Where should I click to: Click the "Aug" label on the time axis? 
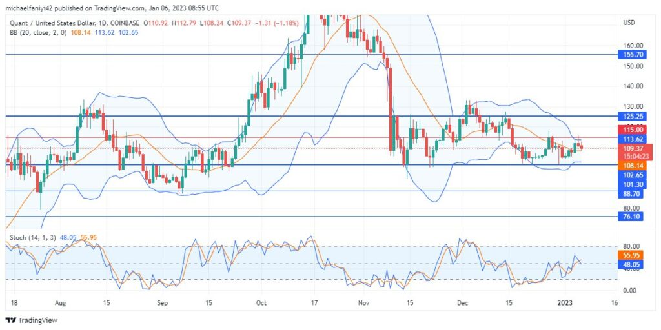tap(61, 302)
